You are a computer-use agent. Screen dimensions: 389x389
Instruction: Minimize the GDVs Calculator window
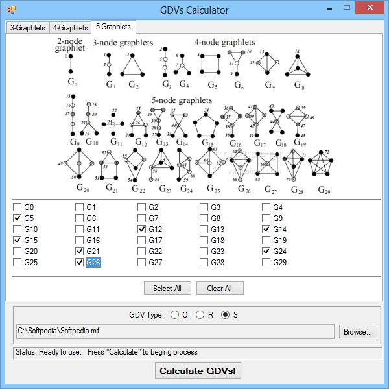point(329,8)
